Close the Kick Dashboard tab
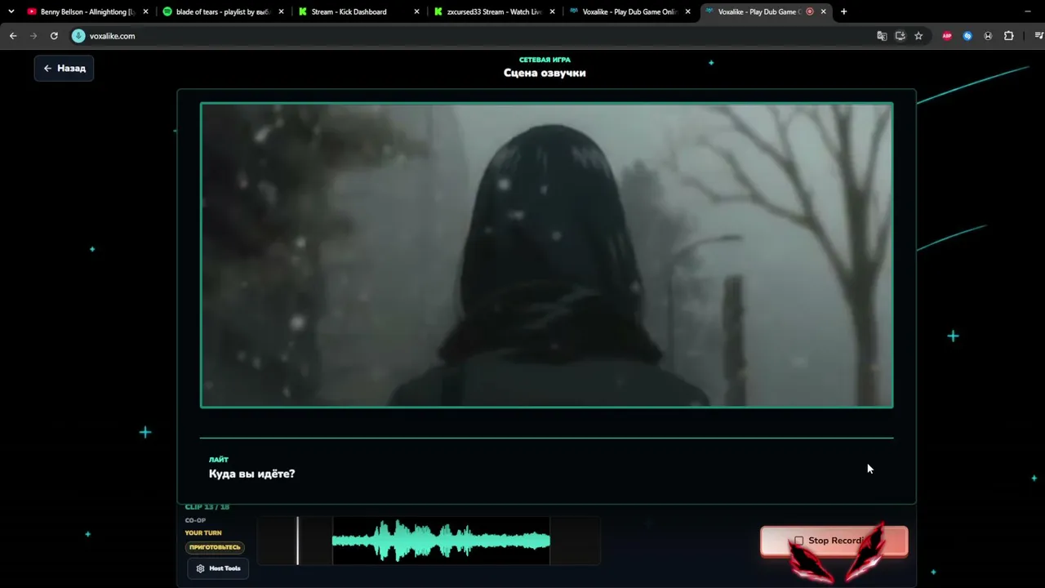The width and height of the screenshot is (1045, 588). tap(416, 11)
